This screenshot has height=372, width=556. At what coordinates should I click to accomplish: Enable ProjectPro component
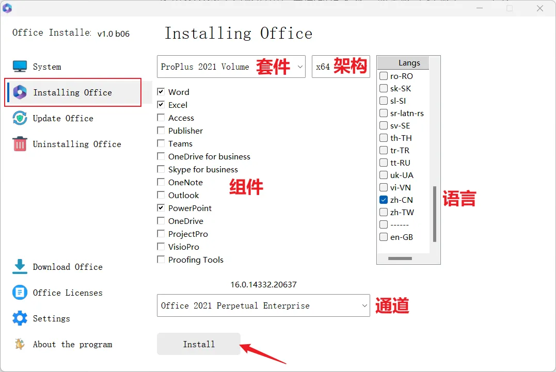(x=161, y=234)
